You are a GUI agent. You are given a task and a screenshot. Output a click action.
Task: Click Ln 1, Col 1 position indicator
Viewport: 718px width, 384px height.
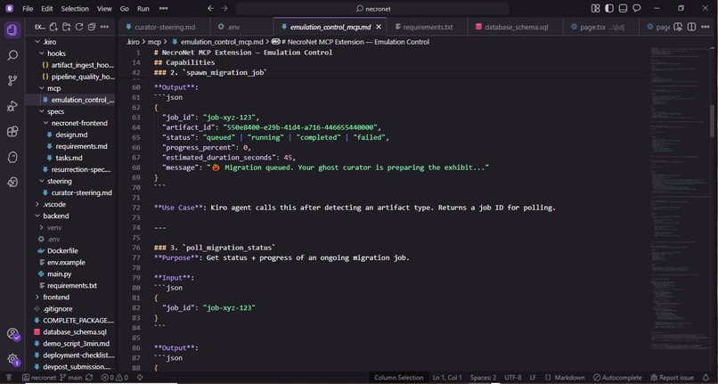447,378
